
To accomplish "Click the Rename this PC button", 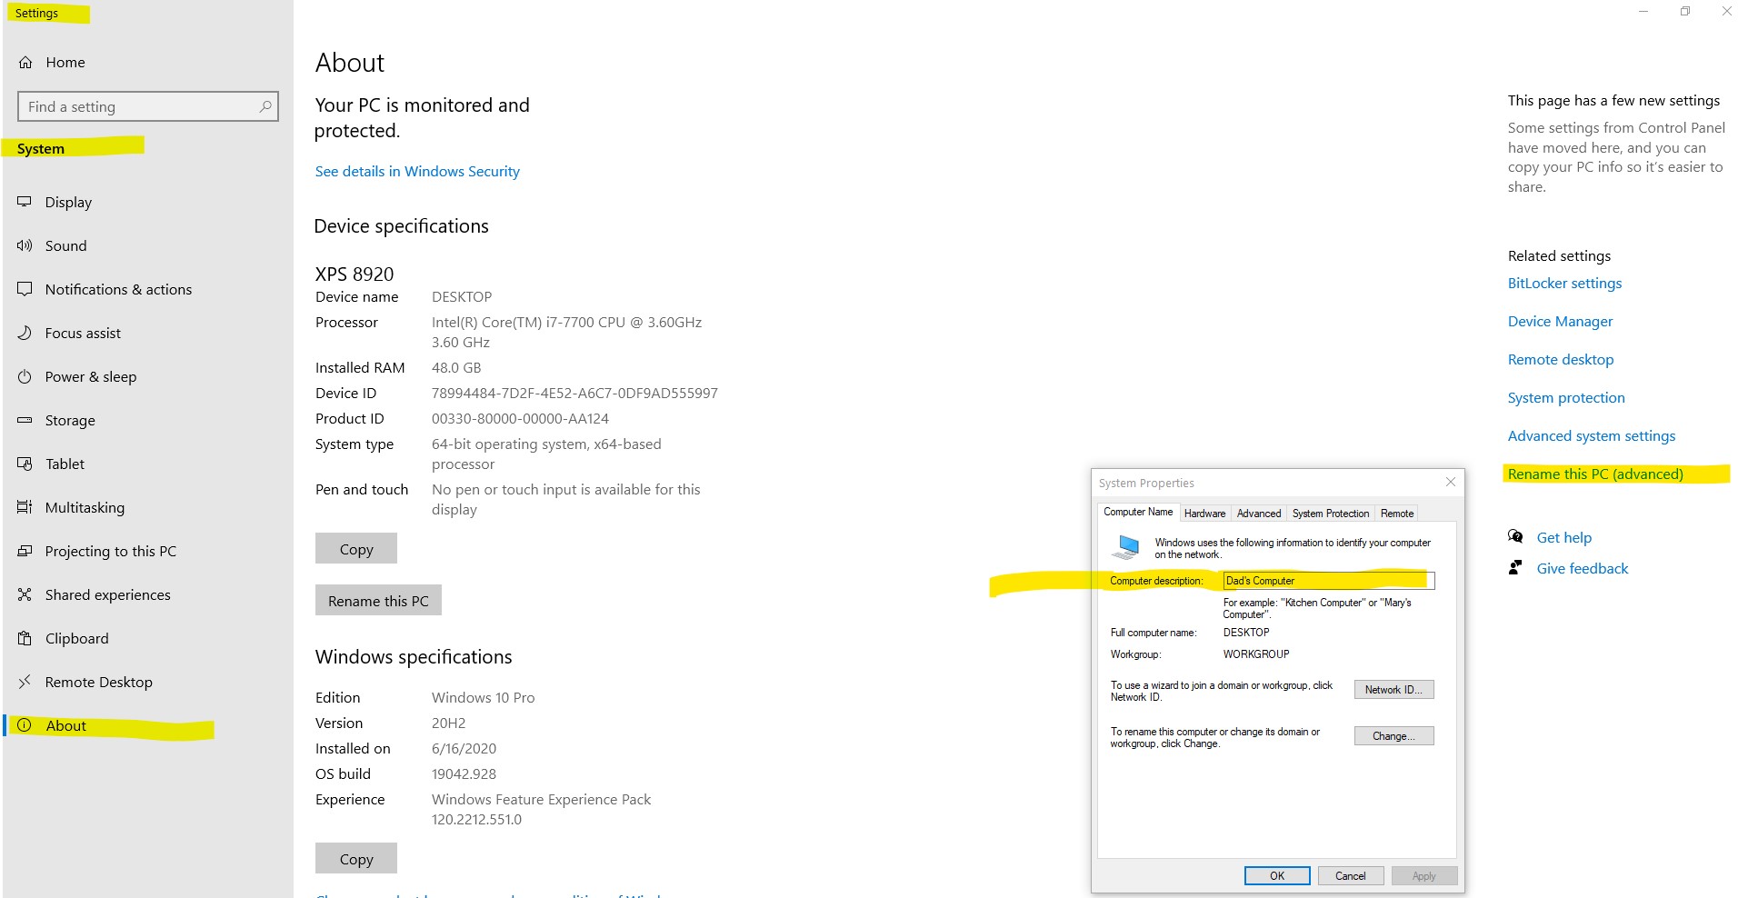I will pyautogui.click(x=378, y=601).
